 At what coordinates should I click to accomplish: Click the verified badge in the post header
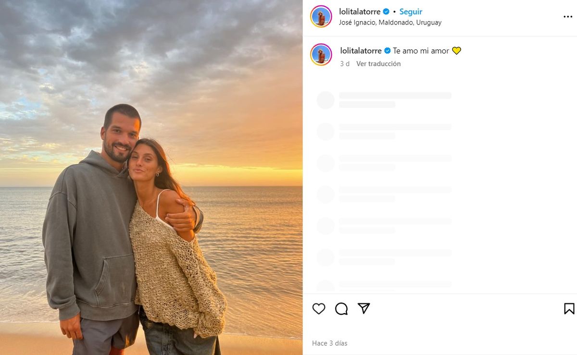[386, 12]
